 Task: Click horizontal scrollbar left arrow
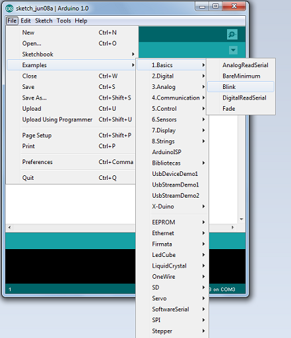click(x=9, y=227)
